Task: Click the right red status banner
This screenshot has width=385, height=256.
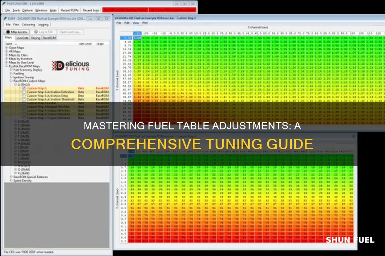Action: (173, 10)
